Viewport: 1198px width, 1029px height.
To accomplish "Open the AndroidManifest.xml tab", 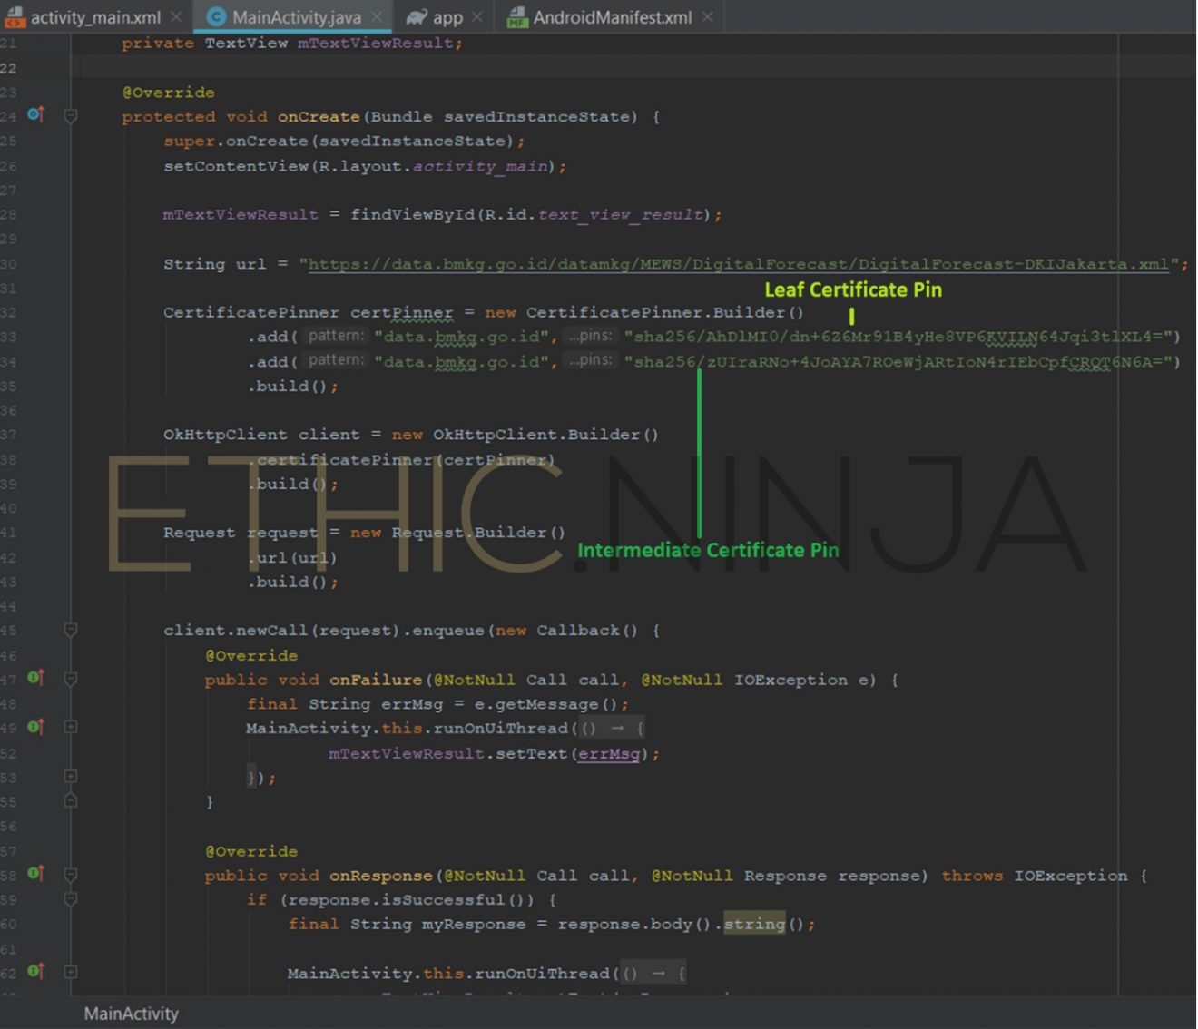I will 612,17.
